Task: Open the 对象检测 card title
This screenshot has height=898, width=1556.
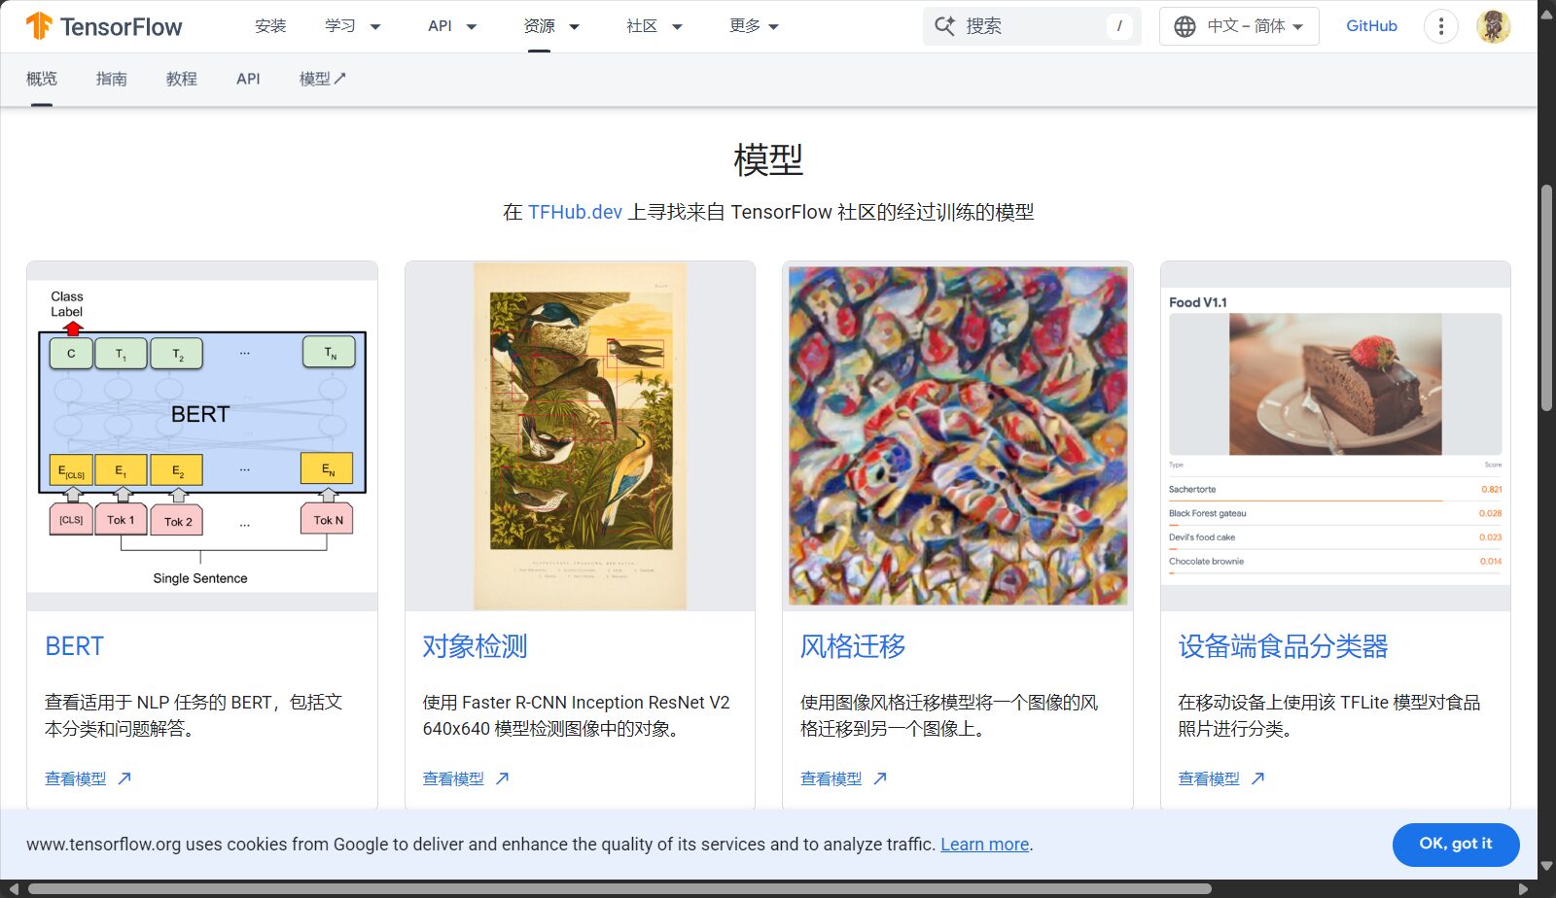Action: [475, 646]
